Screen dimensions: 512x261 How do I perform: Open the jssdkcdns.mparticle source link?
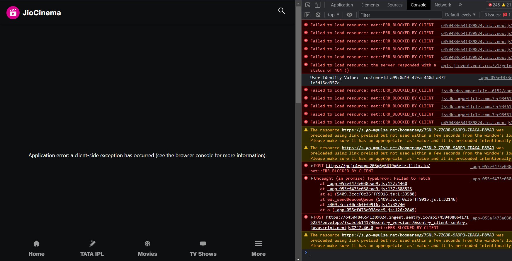click(477, 91)
